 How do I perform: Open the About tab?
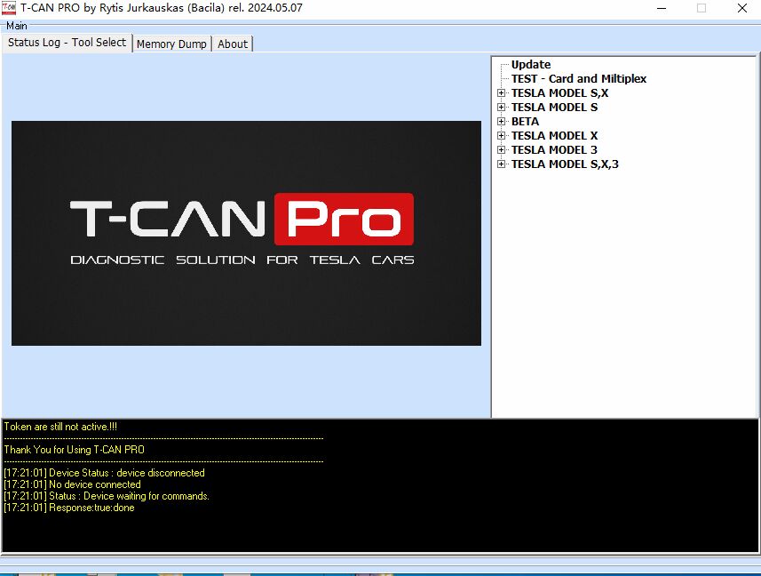[233, 44]
